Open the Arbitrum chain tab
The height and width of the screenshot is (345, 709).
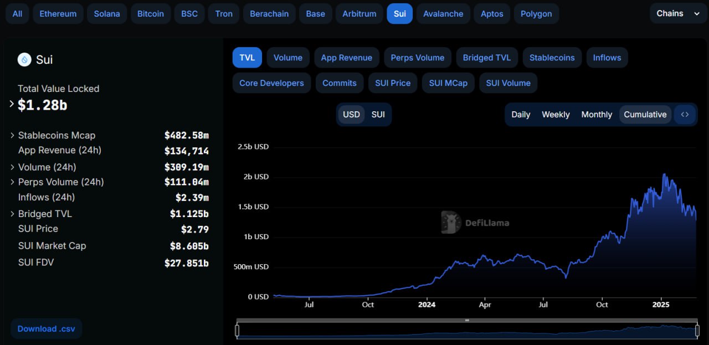click(359, 14)
